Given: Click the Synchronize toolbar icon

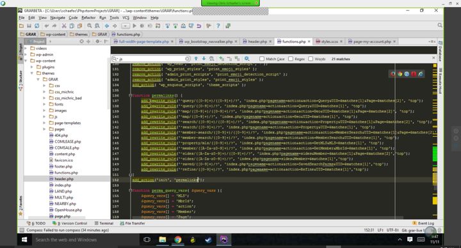Looking at the screenshot, I should tap(36, 26).
